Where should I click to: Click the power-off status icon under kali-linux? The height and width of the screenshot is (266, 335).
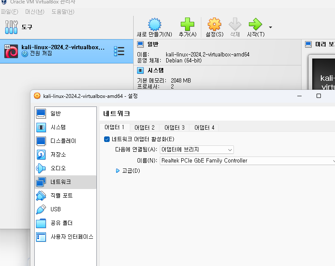click(25, 54)
